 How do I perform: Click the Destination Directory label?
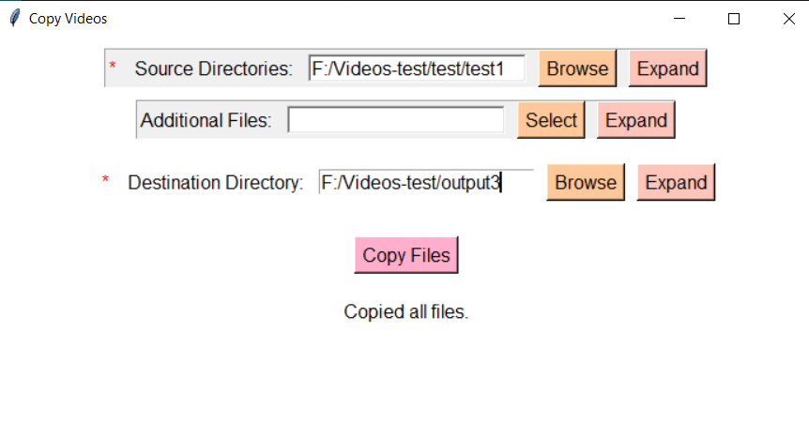[216, 182]
